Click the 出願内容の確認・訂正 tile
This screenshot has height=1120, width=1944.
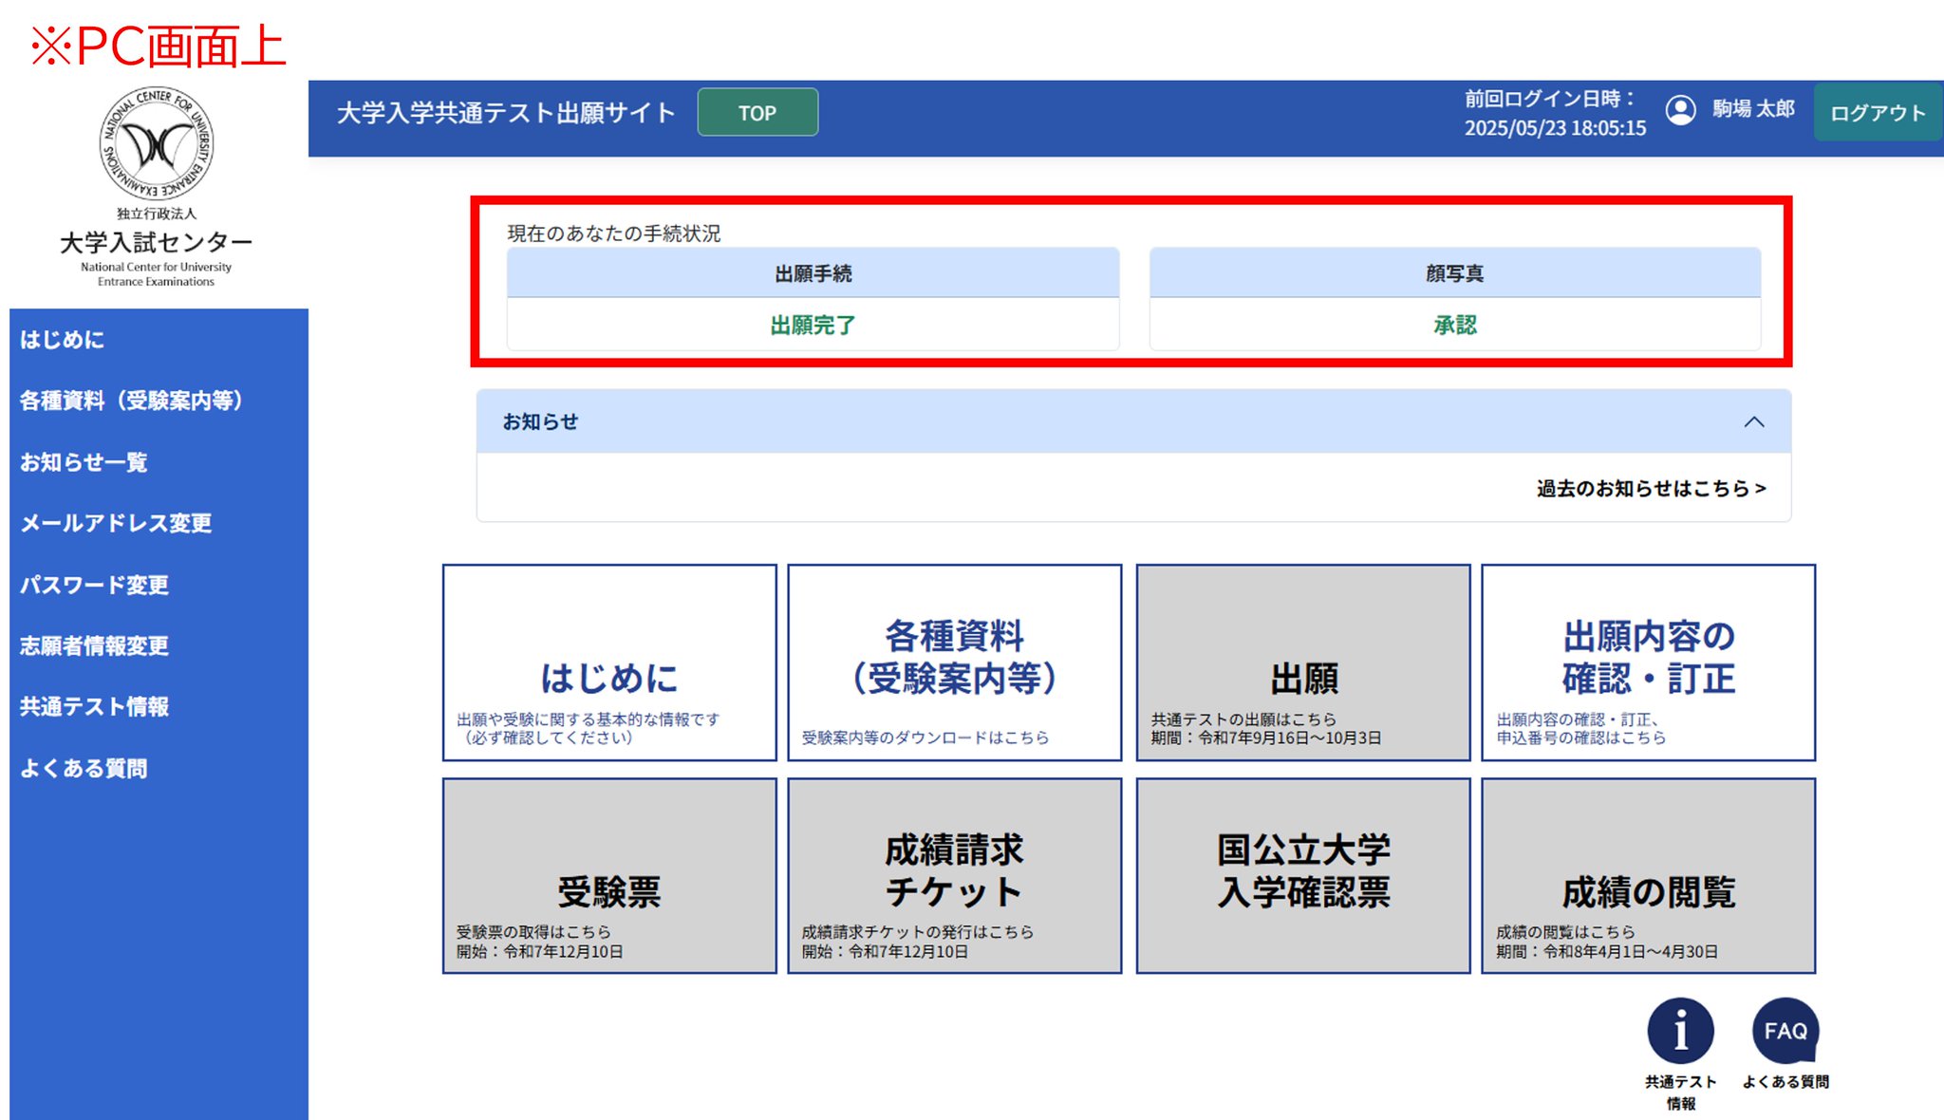point(1648,663)
